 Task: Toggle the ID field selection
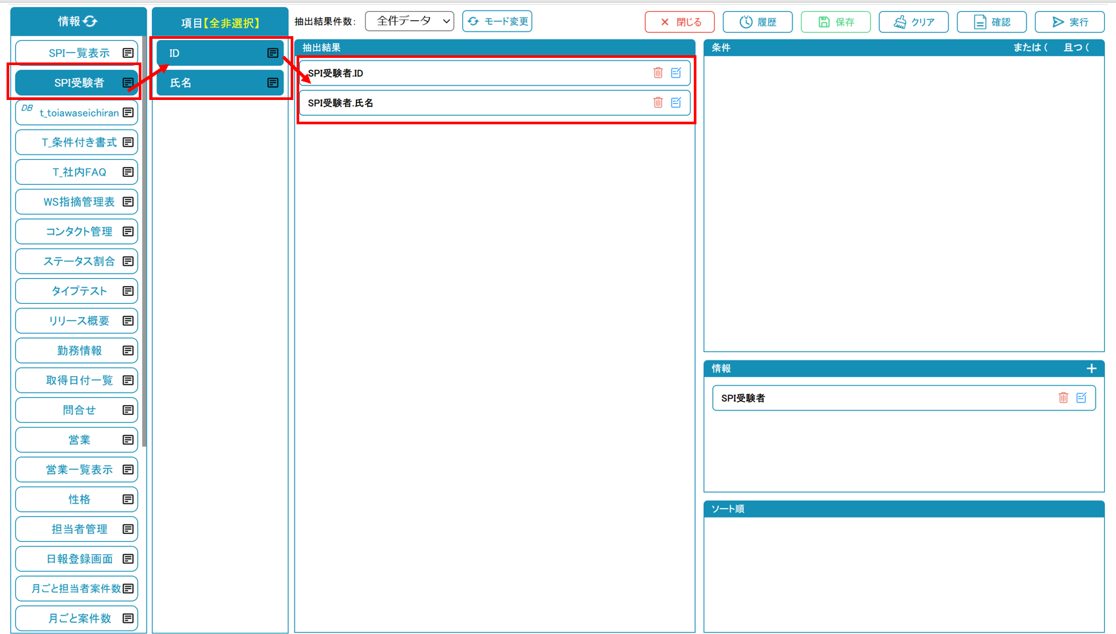click(x=220, y=53)
